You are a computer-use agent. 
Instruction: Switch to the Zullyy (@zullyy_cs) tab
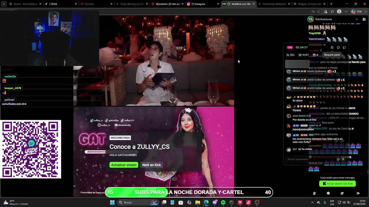click(x=132, y=4)
